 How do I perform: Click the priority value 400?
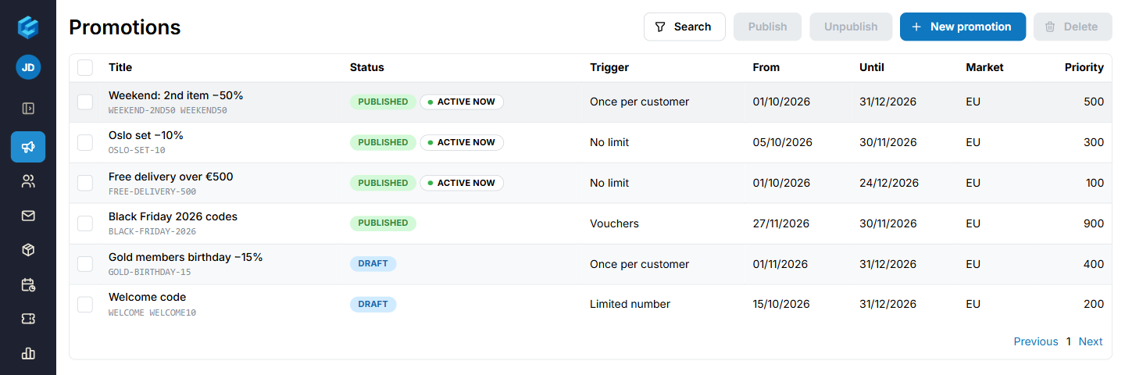pyautogui.click(x=1094, y=264)
